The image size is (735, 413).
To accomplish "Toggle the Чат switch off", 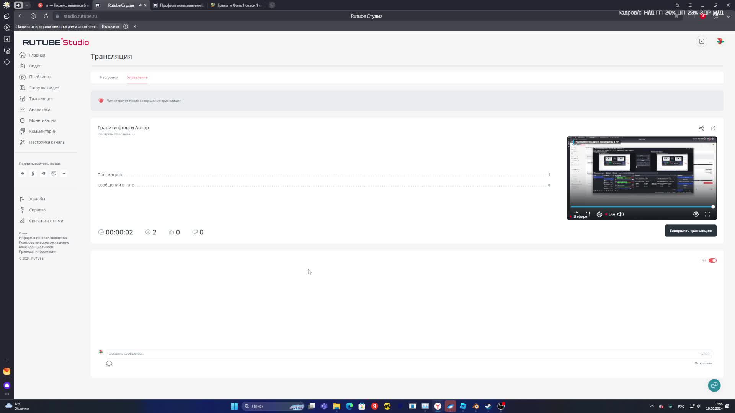I will [712, 260].
